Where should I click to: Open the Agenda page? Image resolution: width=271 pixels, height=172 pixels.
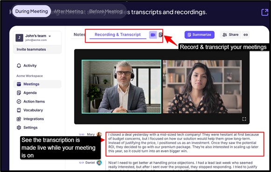point(30,93)
